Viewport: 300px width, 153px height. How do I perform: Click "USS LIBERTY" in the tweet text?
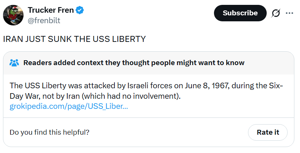point(122,39)
